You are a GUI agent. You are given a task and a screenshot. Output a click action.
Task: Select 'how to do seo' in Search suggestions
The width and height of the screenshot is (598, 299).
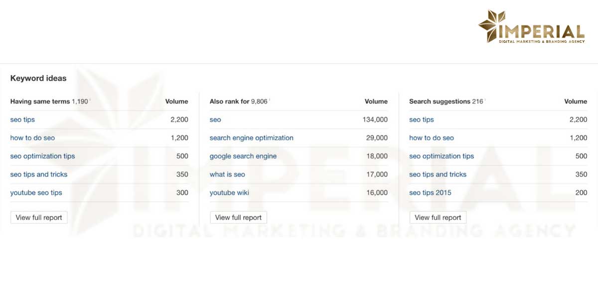[432, 138]
